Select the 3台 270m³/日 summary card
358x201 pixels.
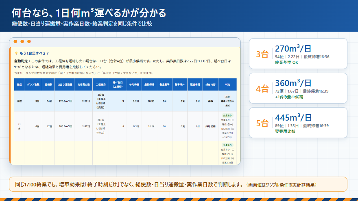pyautogui.click(x=298, y=54)
